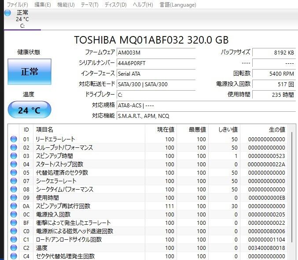The width and height of the screenshot is (298, 260).
Task: Click the ファームウェア field AM003M
Action: (x=156, y=52)
